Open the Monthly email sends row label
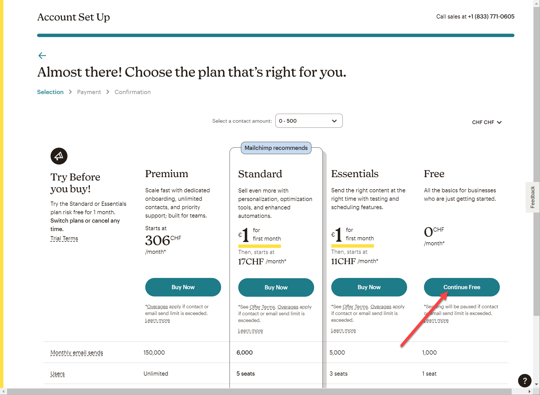540x395 pixels. coord(77,353)
